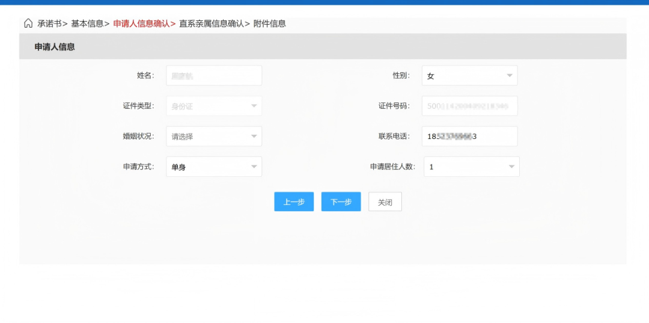This screenshot has height=323, width=649.
Task: Click the 上一步 button
Action: point(294,201)
